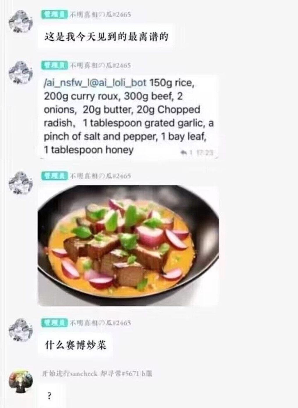298x408 pixels.
Task: Click admin badge above 什么赛博炒菜 message
Action: (x=54, y=323)
